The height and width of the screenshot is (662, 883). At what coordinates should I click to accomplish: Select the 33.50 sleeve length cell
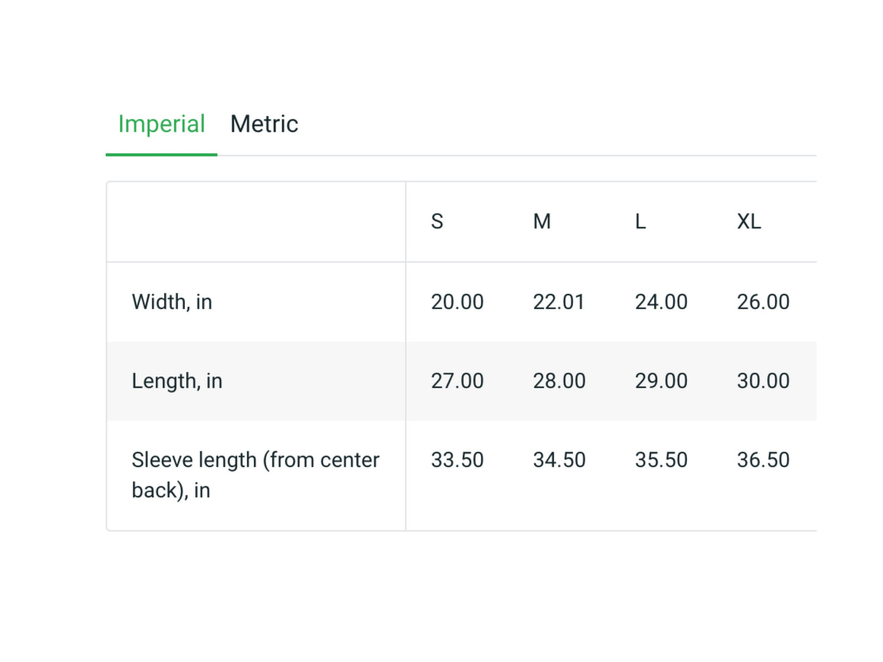point(457,460)
